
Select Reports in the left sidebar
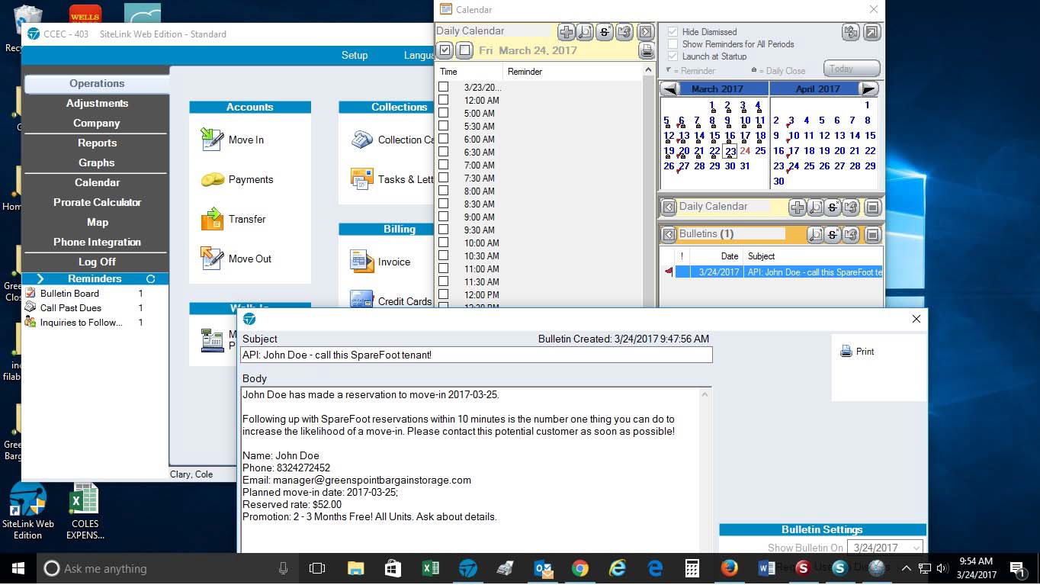point(97,143)
